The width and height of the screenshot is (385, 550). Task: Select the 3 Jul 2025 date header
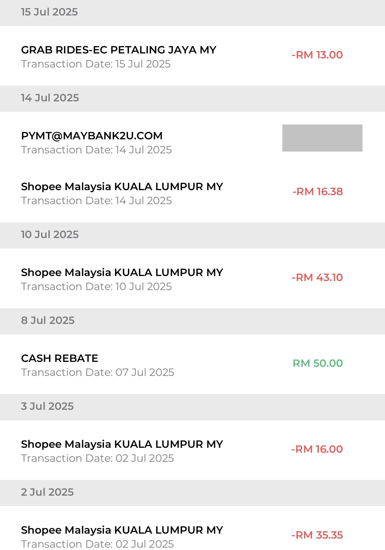click(47, 406)
